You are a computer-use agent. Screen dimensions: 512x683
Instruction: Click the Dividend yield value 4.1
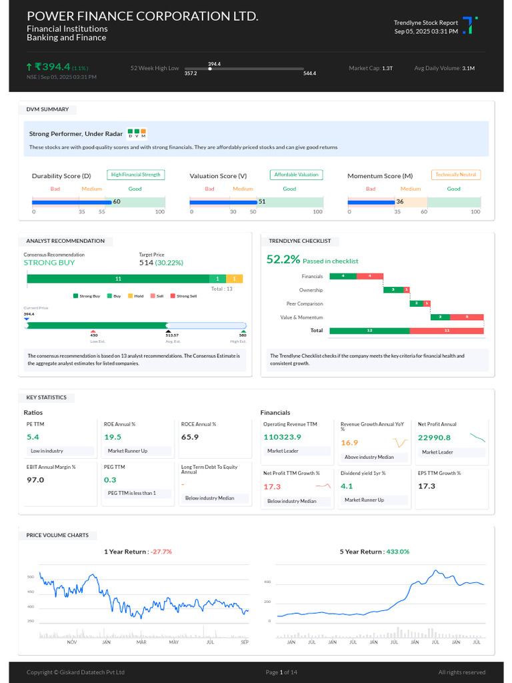coord(347,486)
